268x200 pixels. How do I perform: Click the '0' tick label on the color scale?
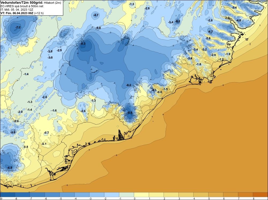pos(135,198)
